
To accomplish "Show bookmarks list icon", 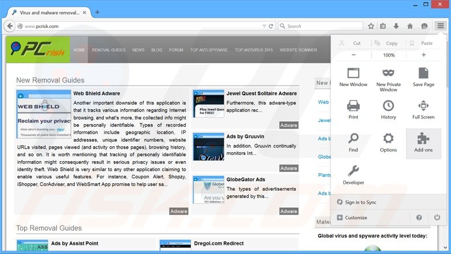I will (x=383, y=26).
